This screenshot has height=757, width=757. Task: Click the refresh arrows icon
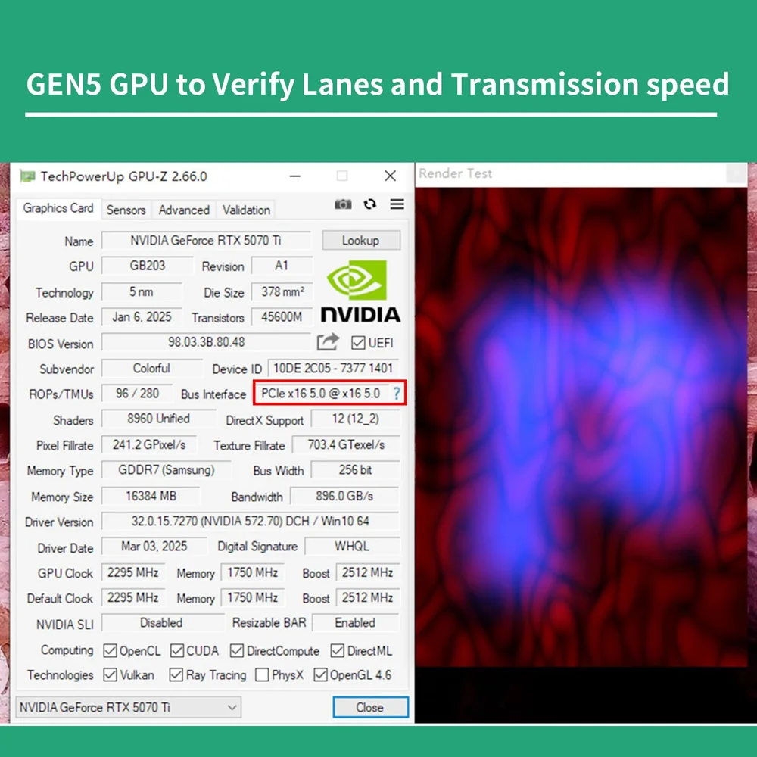click(x=370, y=204)
